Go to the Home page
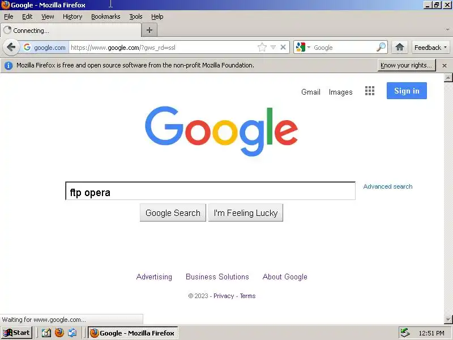 [x=400, y=47]
